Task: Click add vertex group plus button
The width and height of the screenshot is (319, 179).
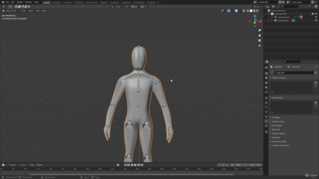Action: click(316, 83)
